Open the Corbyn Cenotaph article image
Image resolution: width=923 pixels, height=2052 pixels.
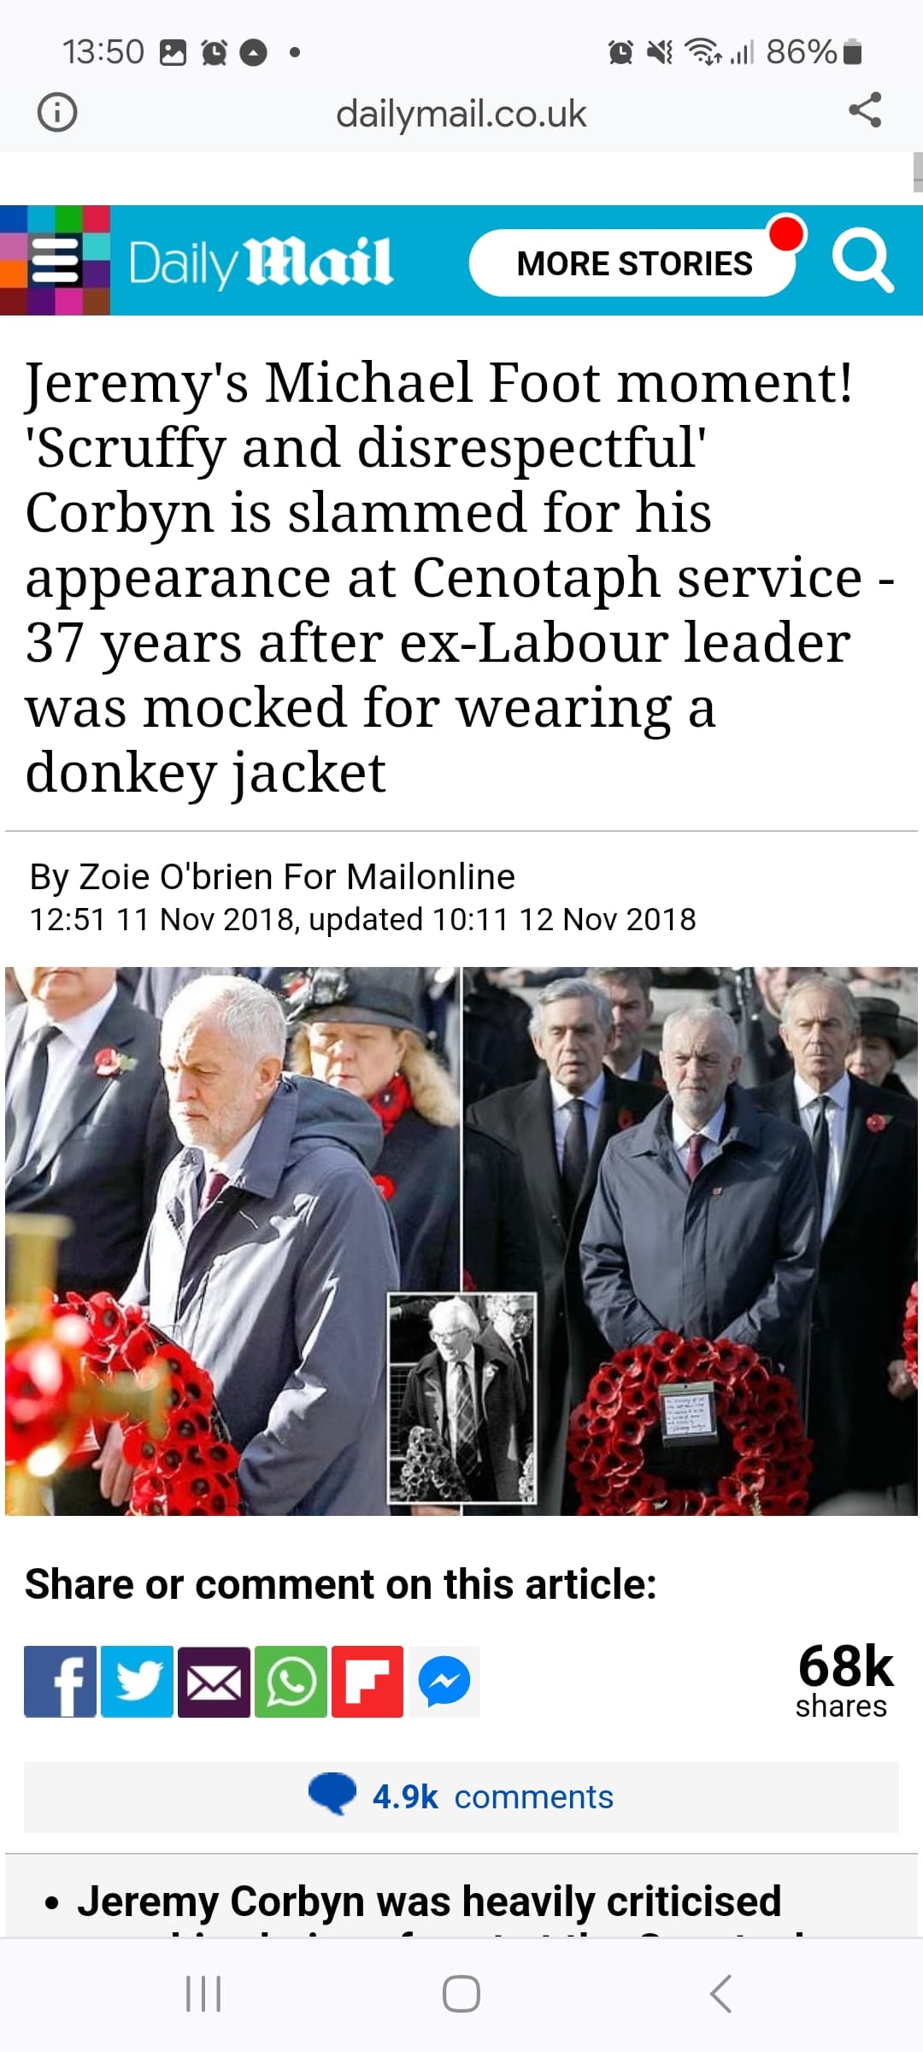(461, 1241)
